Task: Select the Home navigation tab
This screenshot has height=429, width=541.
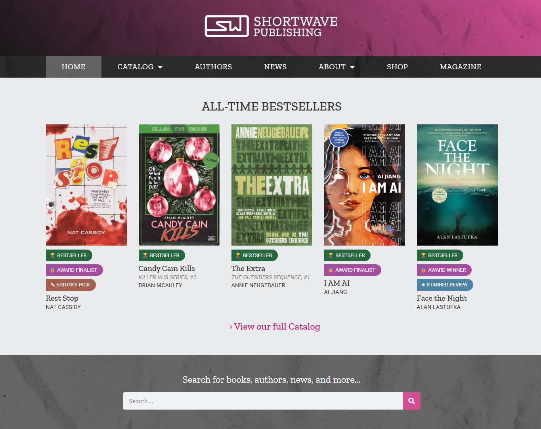Action: click(74, 67)
